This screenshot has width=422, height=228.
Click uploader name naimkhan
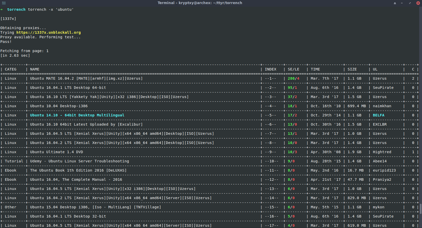point(382,106)
